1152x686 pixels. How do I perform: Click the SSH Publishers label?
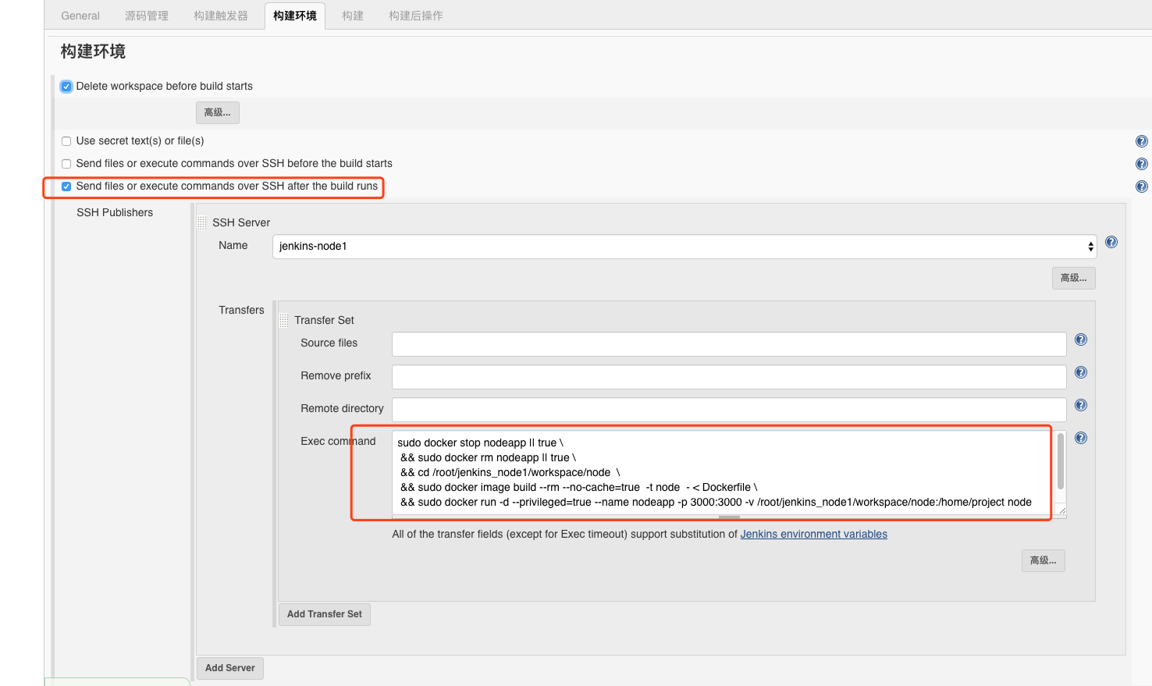click(115, 213)
